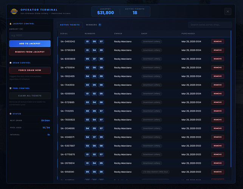Click the Winners tab count badge
Viewport: 243px width, 189px height.
[100, 25]
